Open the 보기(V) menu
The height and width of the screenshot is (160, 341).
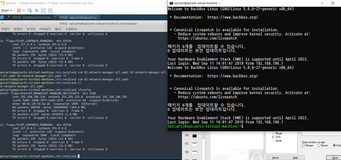coord(31,29)
